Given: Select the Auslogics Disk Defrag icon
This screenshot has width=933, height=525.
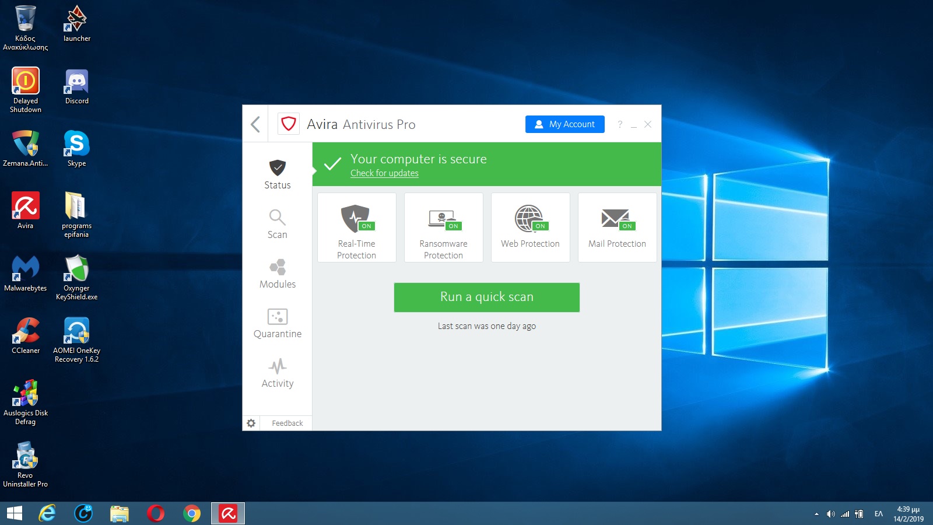Looking at the screenshot, I should (26, 402).
